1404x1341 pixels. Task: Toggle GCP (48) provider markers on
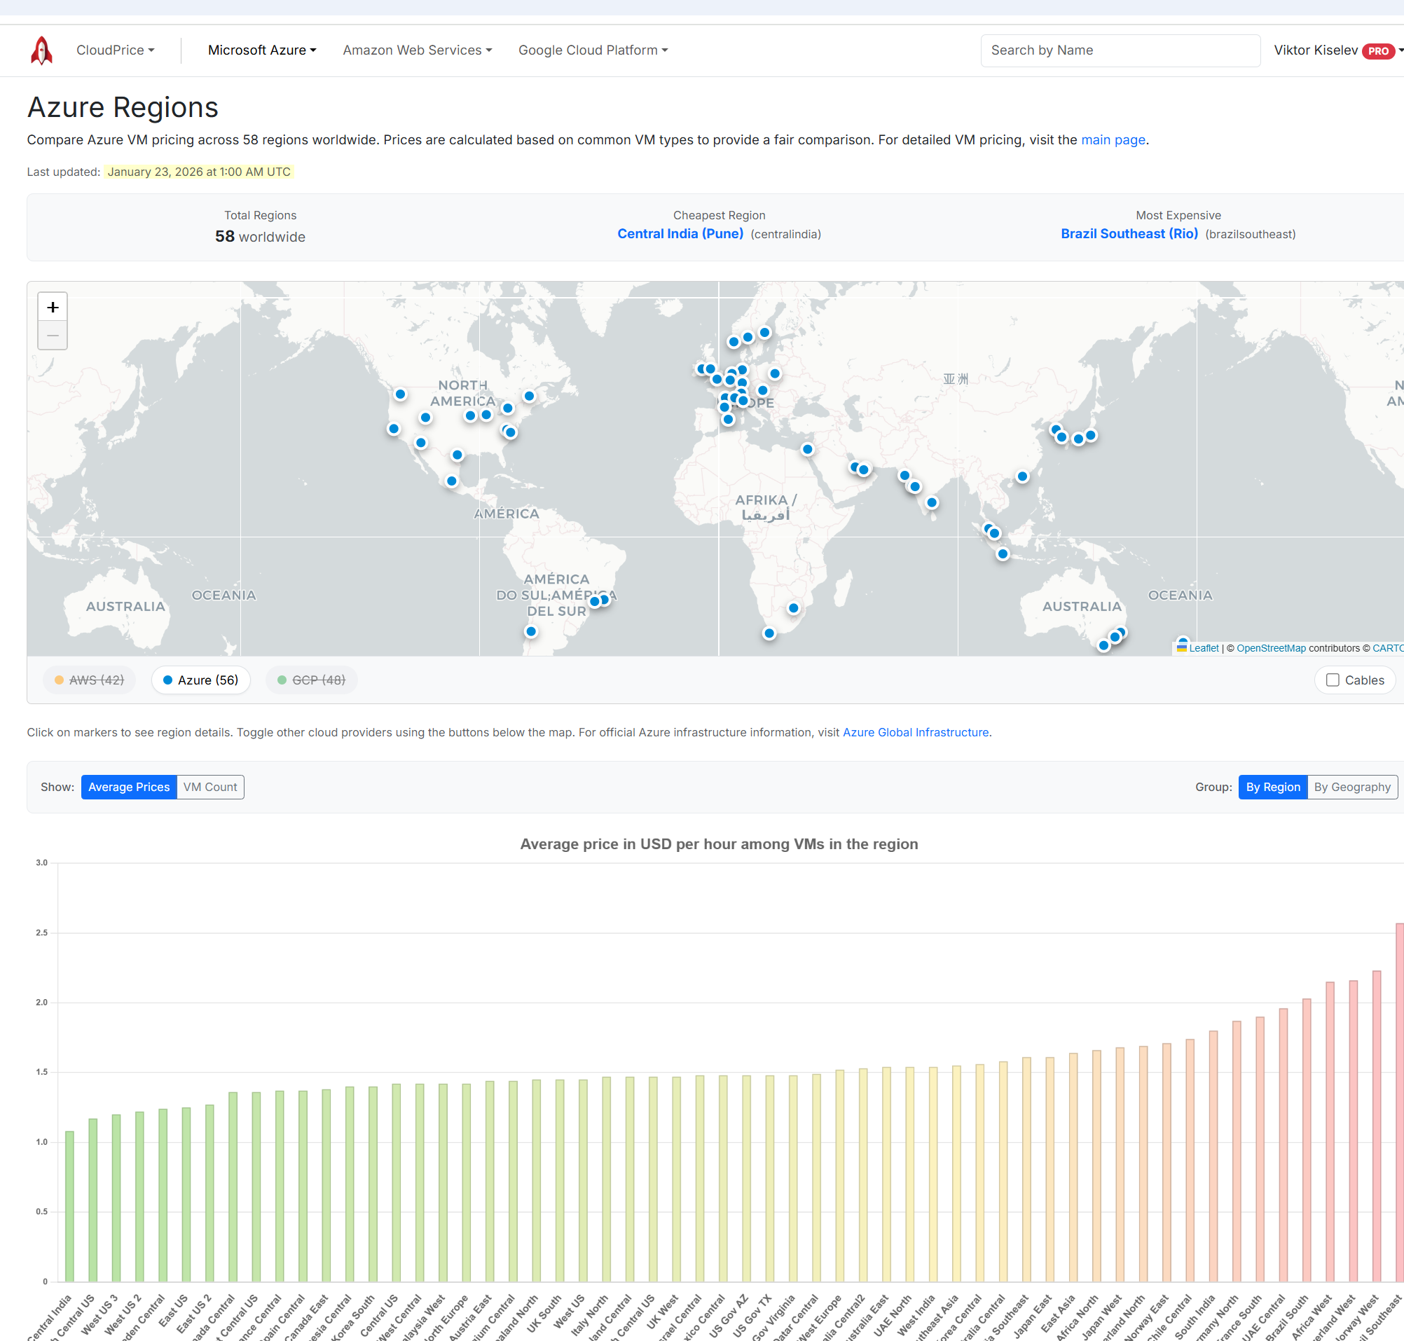pos(312,680)
